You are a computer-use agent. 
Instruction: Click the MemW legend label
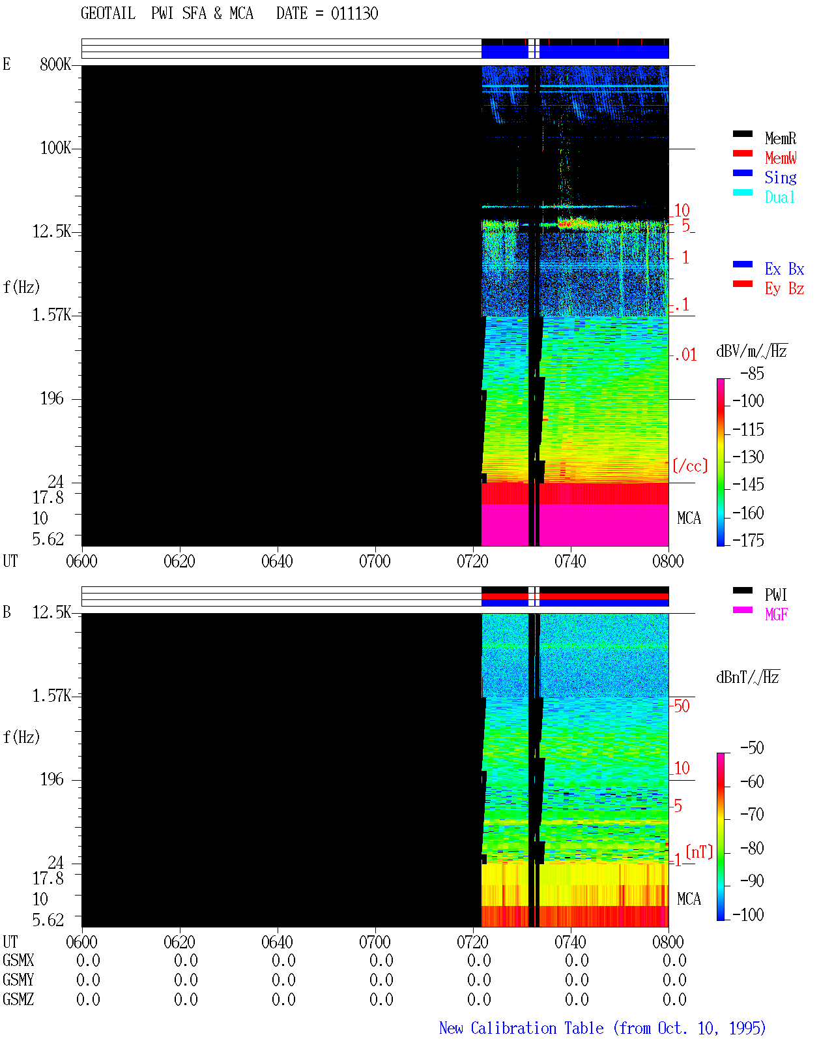click(781, 158)
